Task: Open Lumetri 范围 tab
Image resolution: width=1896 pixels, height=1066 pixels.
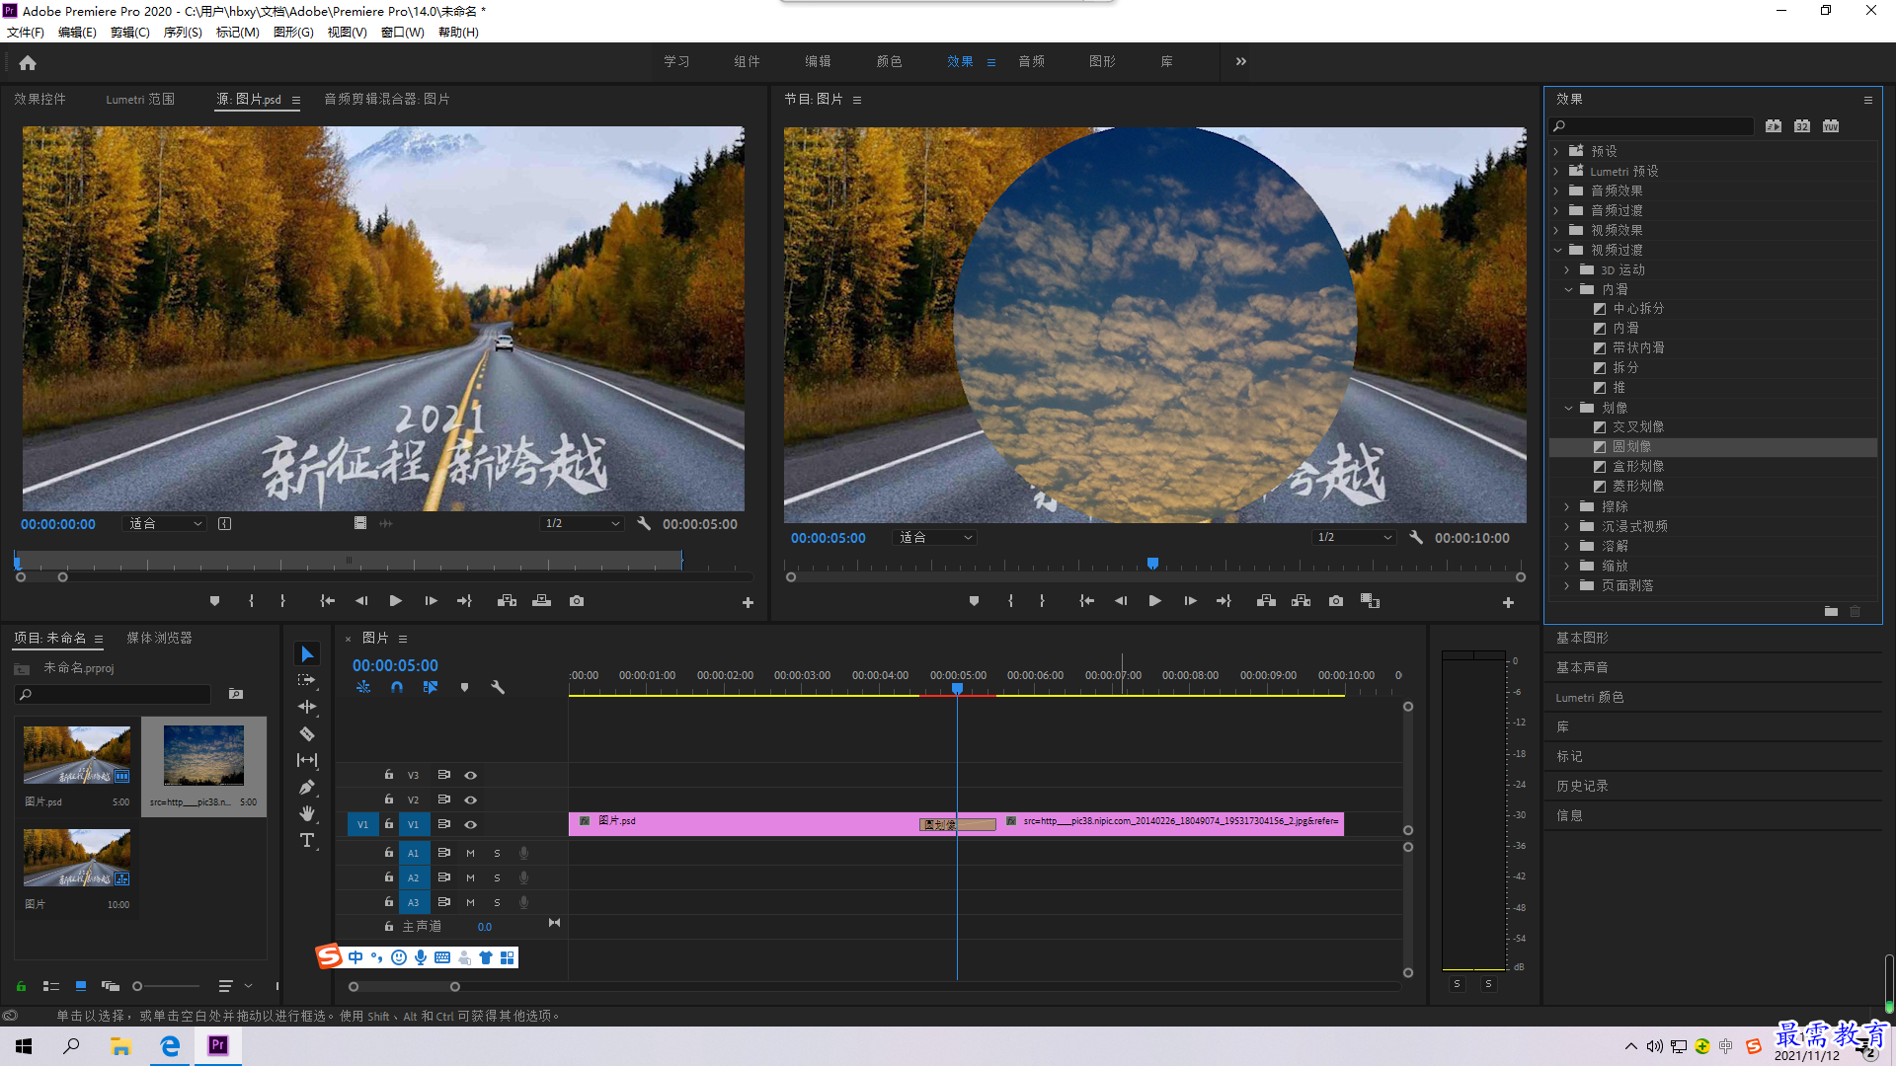Action: tap(140, 100)
